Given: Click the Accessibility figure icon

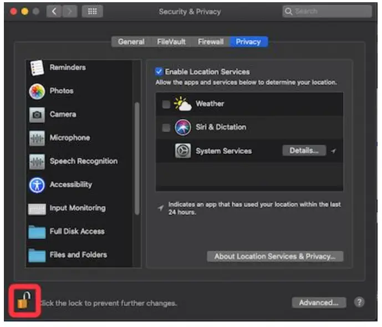Looking at the screenshot, I should [37, 185].
